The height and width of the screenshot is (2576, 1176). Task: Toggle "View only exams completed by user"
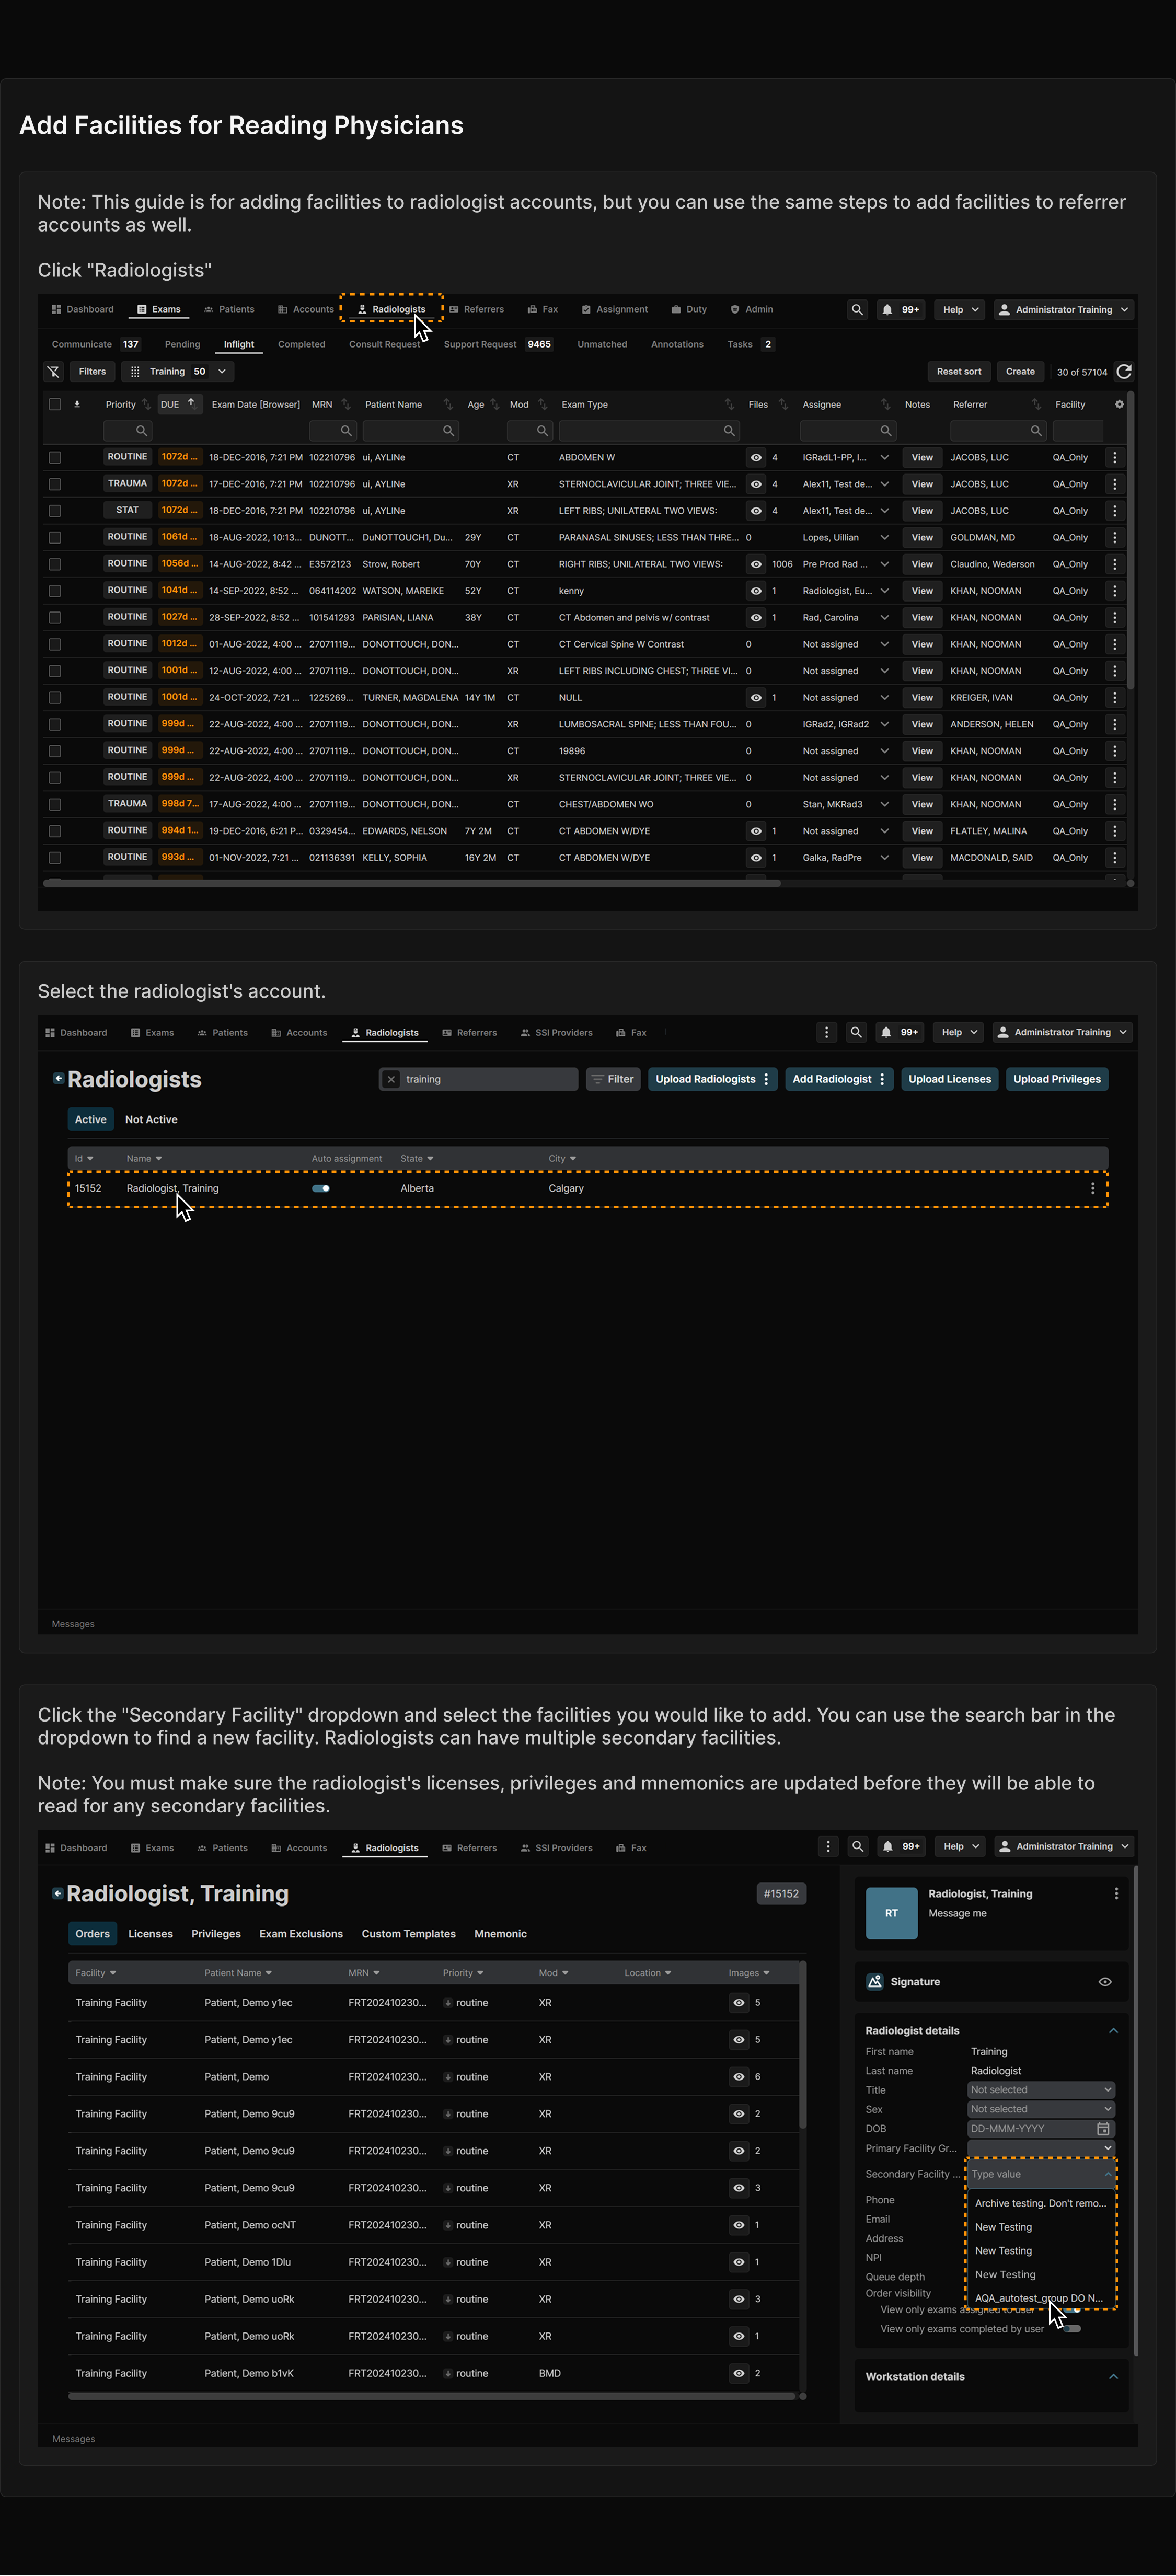click(1071, 2328)
